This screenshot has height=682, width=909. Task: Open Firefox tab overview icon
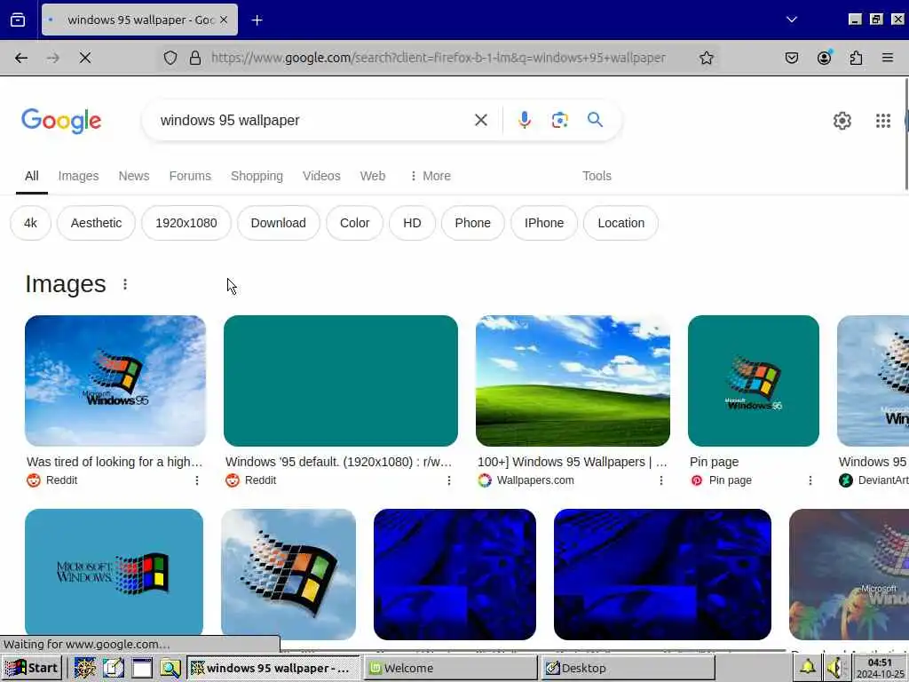[18, 20]
